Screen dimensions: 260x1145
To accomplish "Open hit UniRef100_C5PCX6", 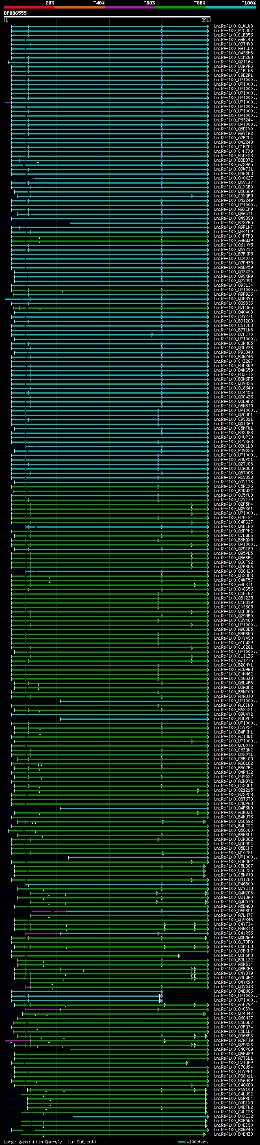I will (233, 486).
